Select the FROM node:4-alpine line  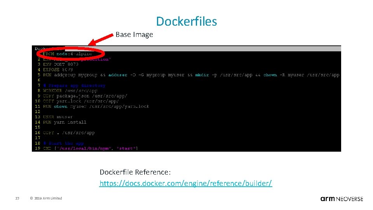68,54
